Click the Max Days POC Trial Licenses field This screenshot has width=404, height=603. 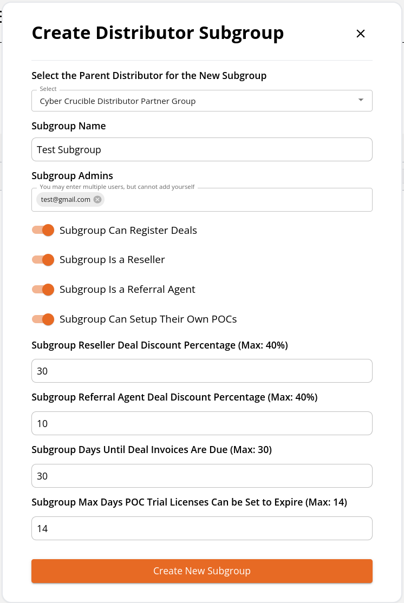pos(202,528)
